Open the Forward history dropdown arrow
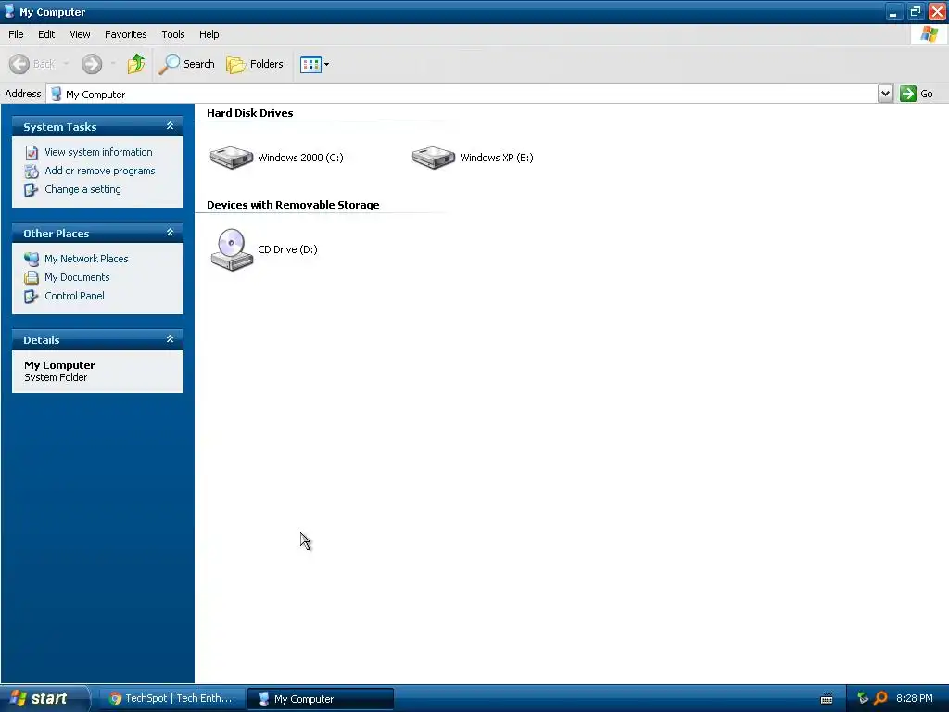Viewport: 949px width, 712px height. pos(113,64)
